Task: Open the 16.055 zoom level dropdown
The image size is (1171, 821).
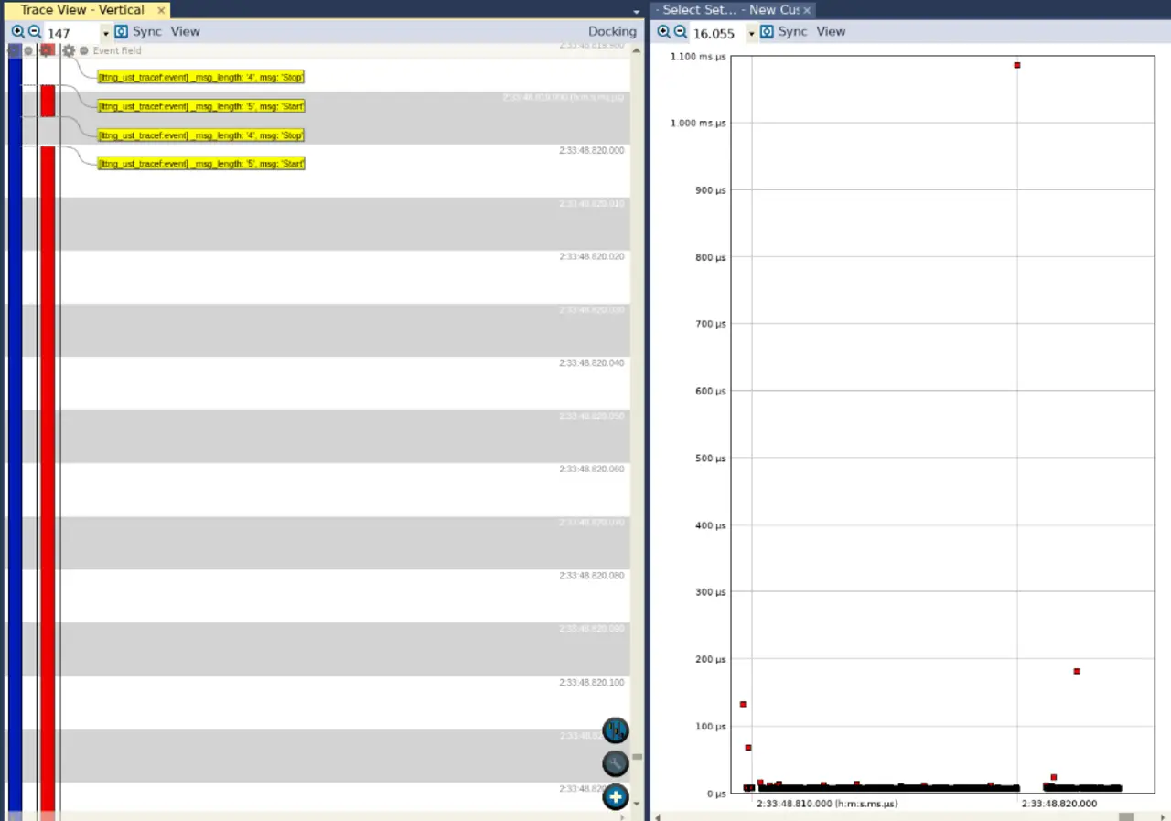Action: pyautogui.click(x=752, y=34)
